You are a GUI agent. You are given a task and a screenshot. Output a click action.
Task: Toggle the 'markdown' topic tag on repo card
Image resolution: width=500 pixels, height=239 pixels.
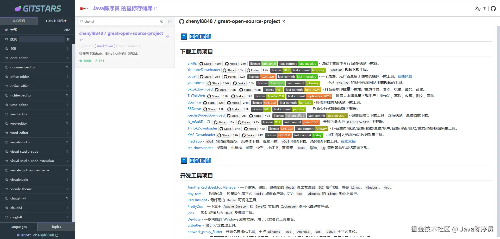pos(105,46)
